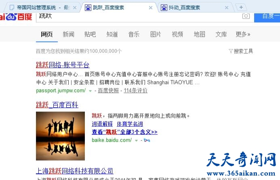Image resolution: width=280 pixels, height=180 pixels.
Task: Open camera image search icon
Action: pos(246,16)
